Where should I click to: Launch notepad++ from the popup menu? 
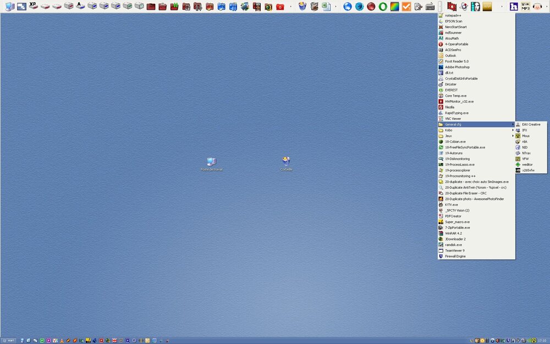(x=453, y=15)
